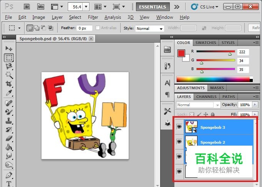Select the Clone Stamp tool
This screenshot has width=262, height=187.
click(9, 120)
